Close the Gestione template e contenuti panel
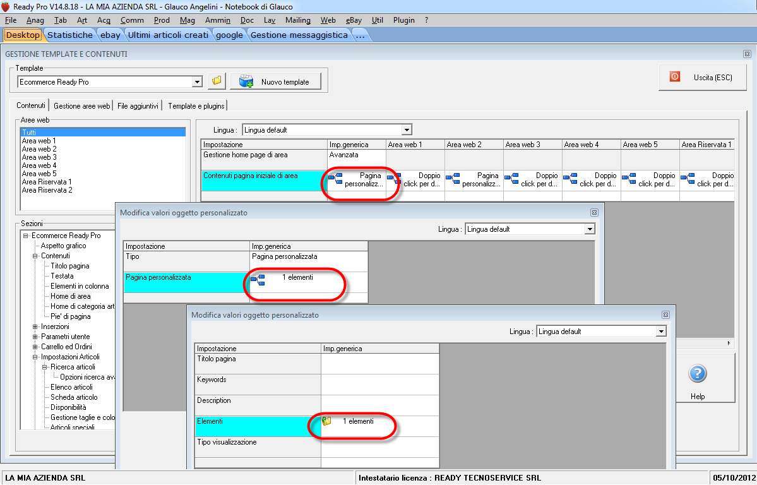Screen dimensions: 757x485 coord(747,54)
